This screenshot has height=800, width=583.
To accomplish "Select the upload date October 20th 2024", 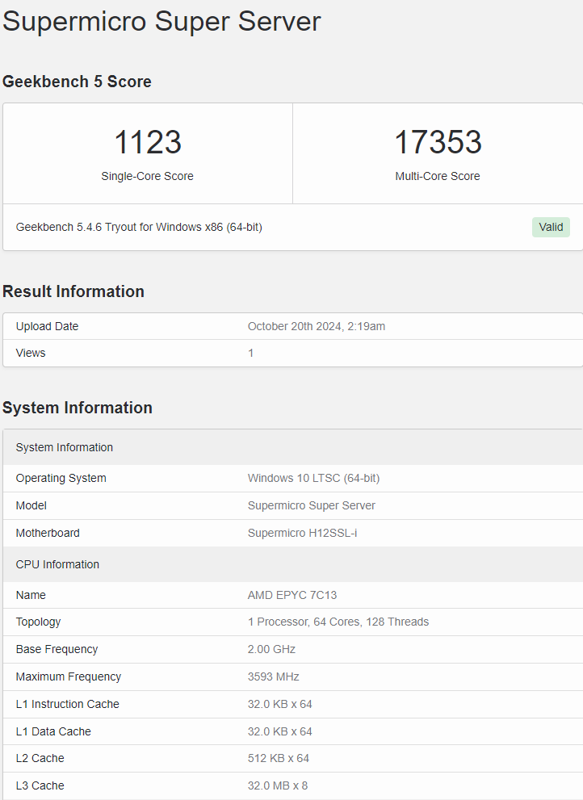I will [316, 326].
